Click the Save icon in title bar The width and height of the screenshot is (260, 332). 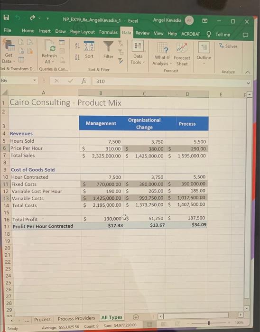coord(6,18)
